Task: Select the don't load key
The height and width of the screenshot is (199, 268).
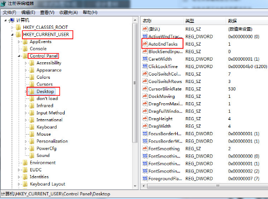Action: point(47,98)
